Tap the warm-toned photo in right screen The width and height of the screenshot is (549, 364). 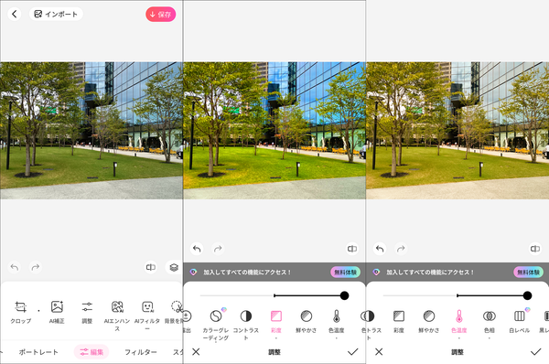tap(457, 131)
